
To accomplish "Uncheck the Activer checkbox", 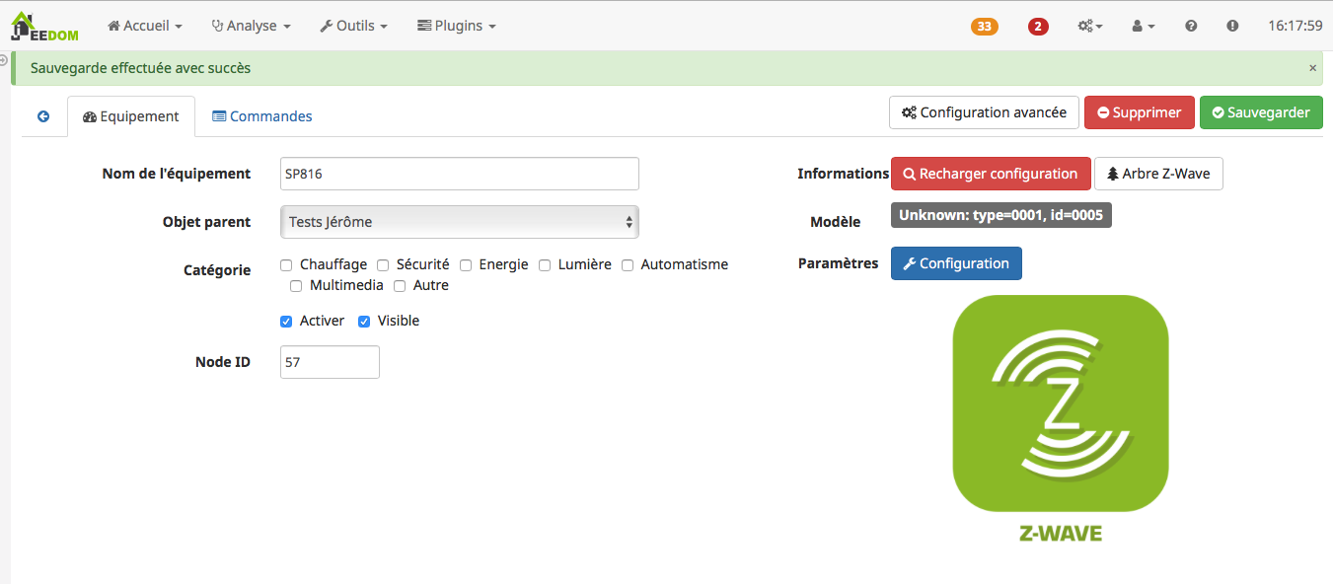I will 286,322.
